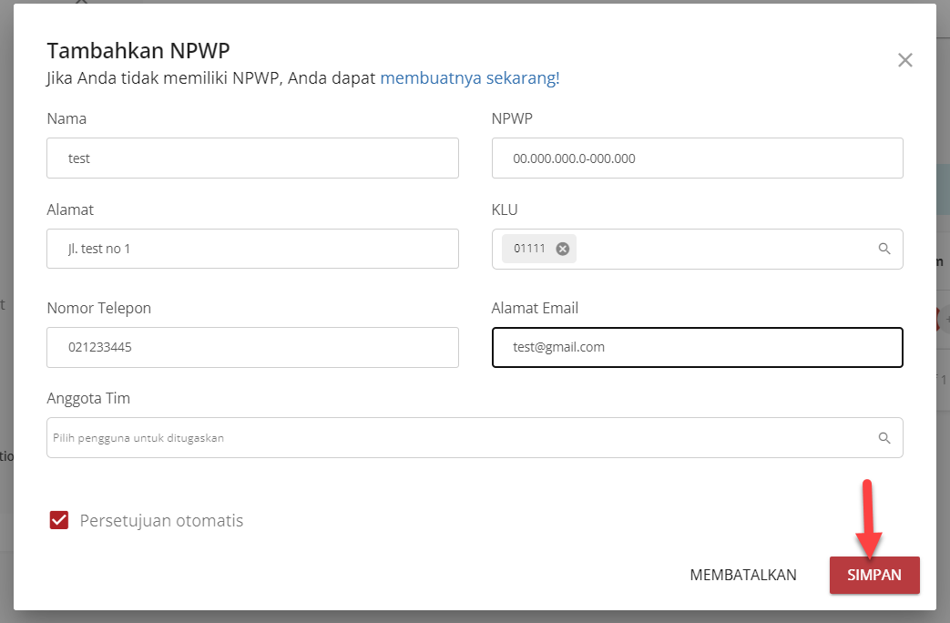Click into the NPWP number field
Image resolution: width=950 pixels, height=623 pixels.
click(697, 158)
